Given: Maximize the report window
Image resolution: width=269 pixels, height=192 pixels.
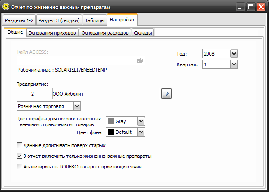Looking at the screenshot, I should click(x=251, y=7).
